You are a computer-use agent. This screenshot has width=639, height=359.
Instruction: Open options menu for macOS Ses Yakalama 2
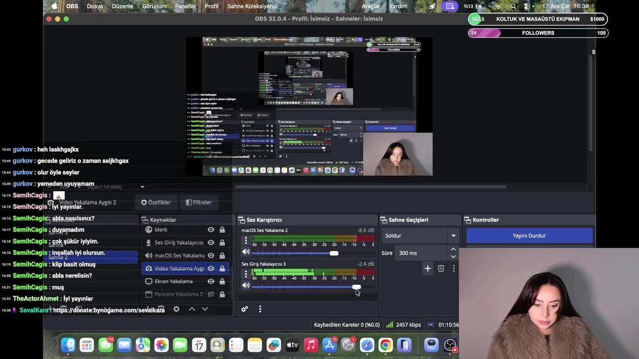coord(246,241)
